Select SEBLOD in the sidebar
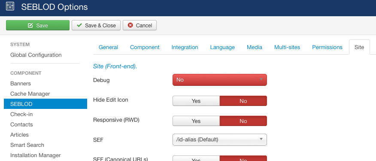The width and height of the screenshot is (376, 161). 45,104
